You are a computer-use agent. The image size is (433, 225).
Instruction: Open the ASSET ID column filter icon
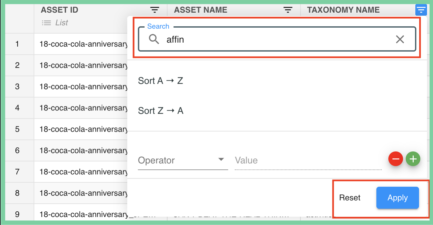(155, 10)
